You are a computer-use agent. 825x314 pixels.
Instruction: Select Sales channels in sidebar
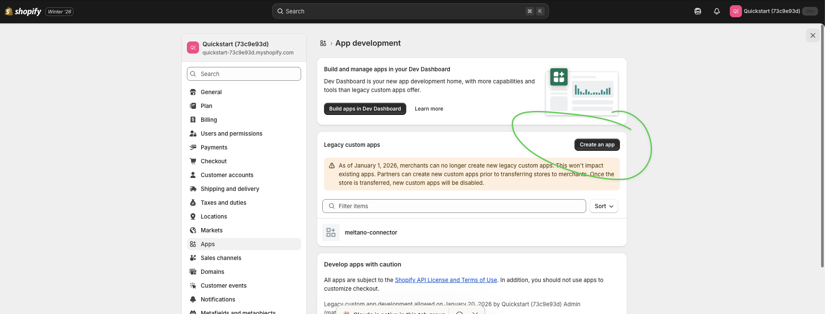(x=244, y=258)
